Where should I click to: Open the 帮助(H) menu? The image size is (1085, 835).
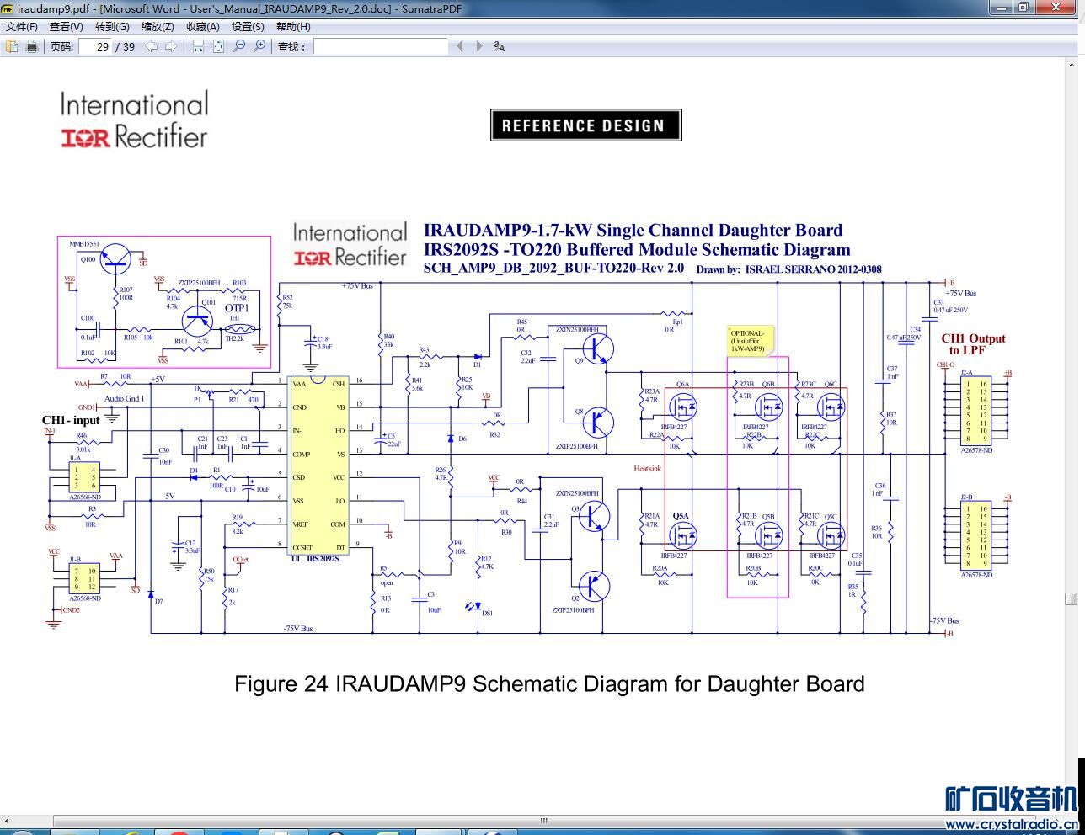[293, 26]
